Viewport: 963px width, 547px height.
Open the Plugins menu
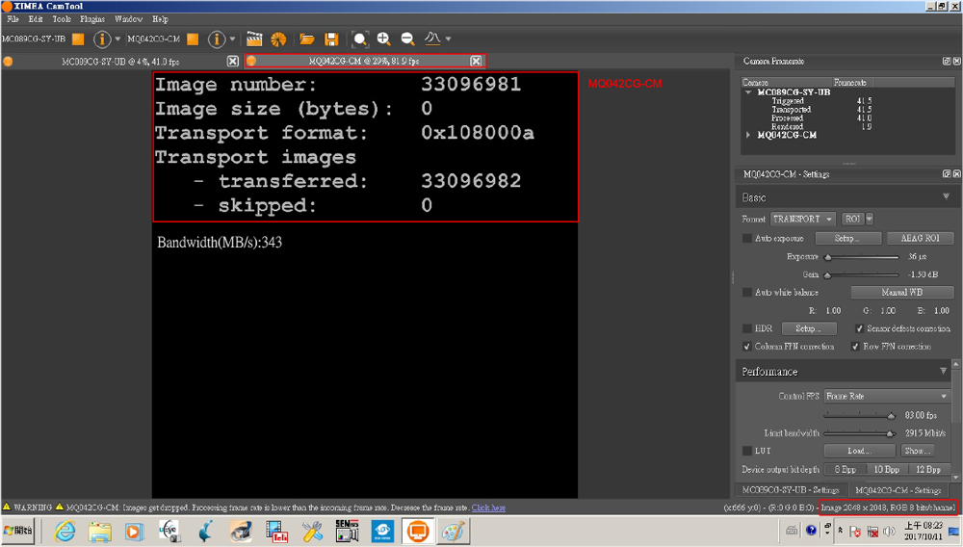92,19
